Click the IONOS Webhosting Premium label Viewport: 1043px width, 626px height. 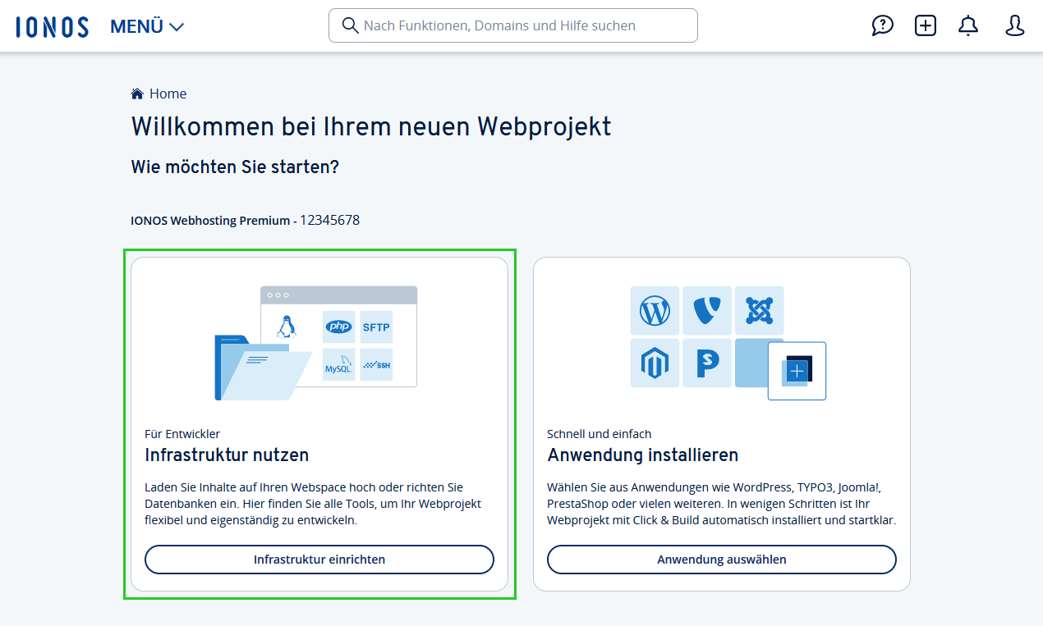coord(210,221)
